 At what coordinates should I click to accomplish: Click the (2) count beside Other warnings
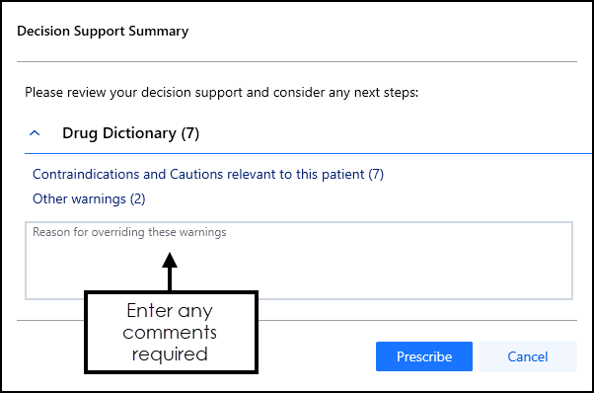137,198
